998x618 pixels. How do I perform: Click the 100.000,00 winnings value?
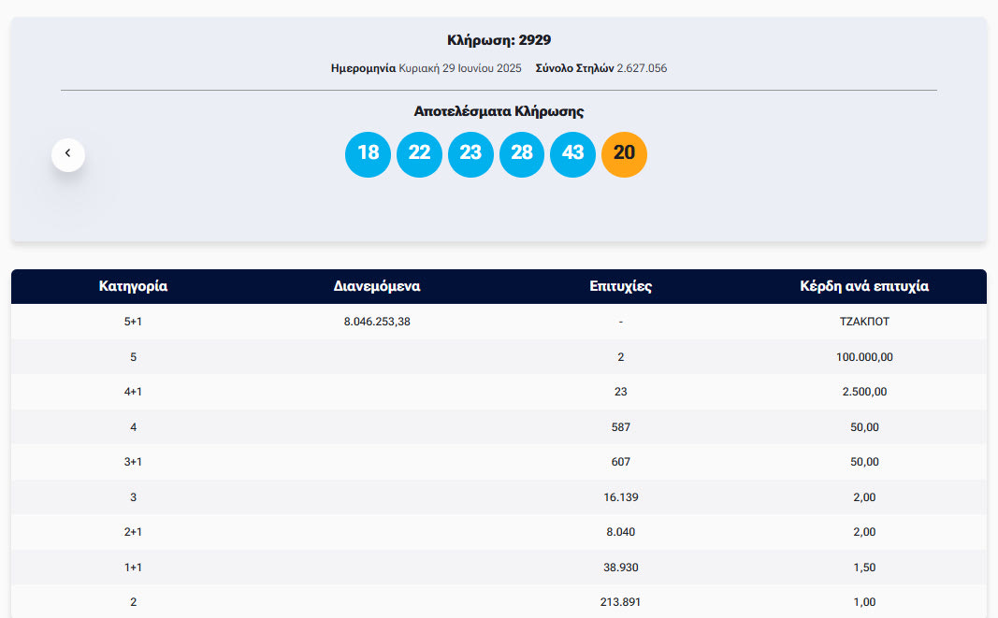[x=864, y=357]
